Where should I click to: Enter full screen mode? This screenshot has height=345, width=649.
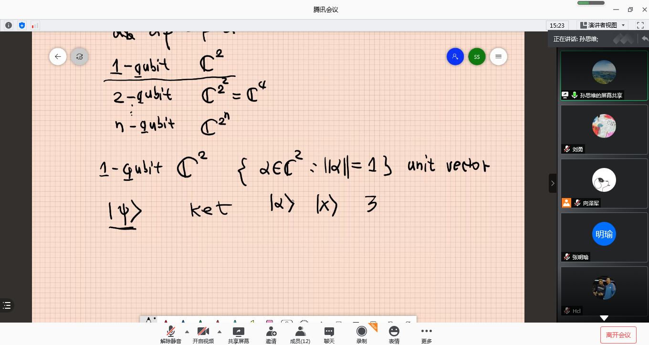click(x=640, y=25)
